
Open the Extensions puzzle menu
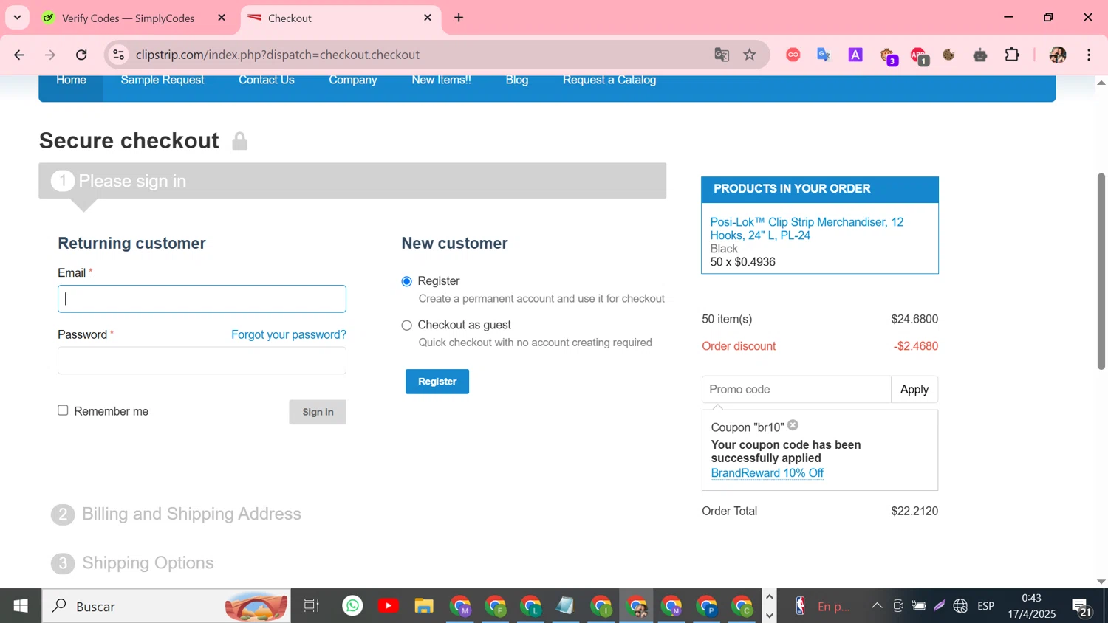coord(1012,55)
